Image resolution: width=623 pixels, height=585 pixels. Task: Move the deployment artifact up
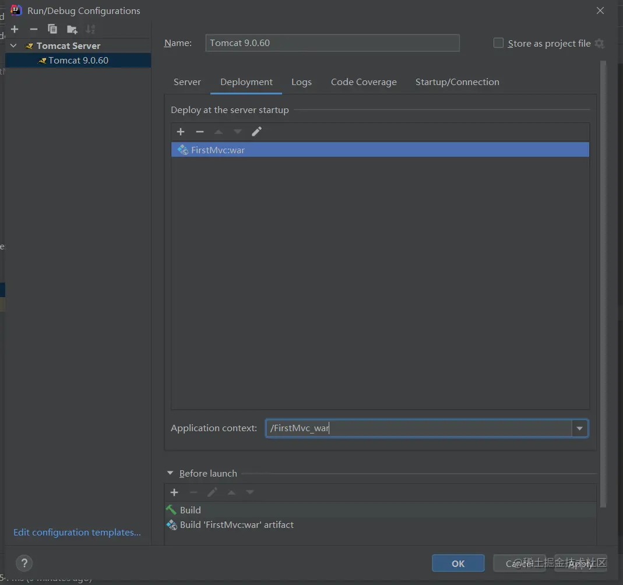click(x=219, y=132)
